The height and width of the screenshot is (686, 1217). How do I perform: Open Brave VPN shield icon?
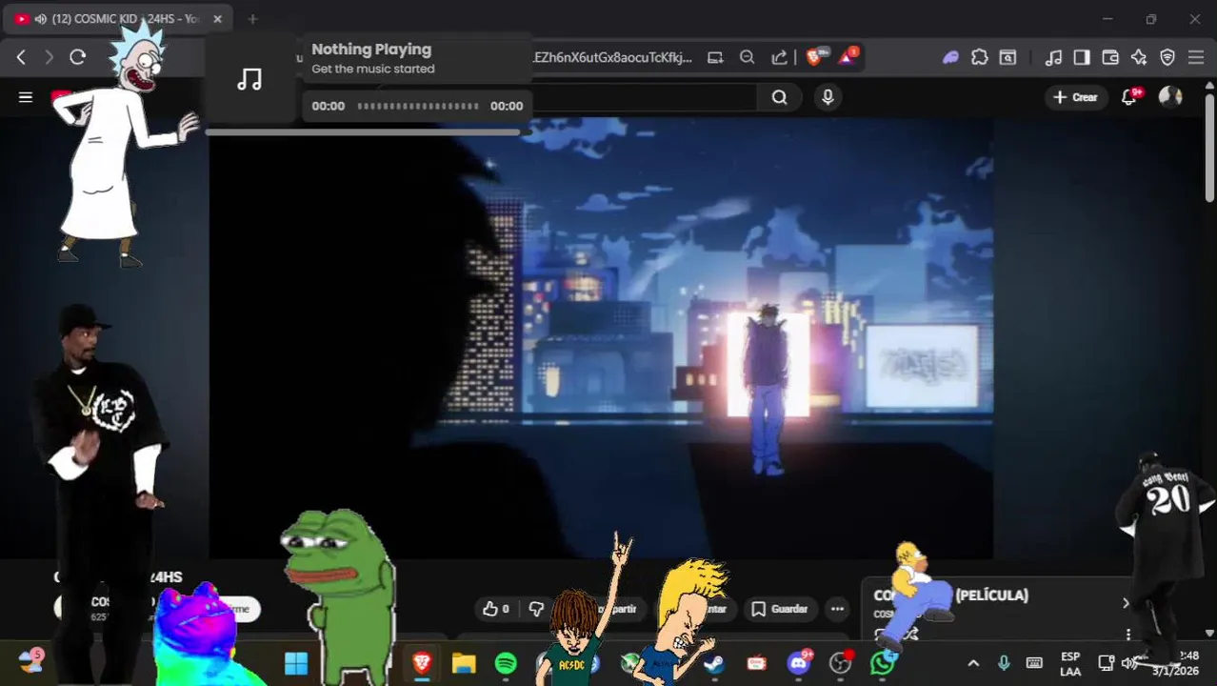click(1167, 57)
